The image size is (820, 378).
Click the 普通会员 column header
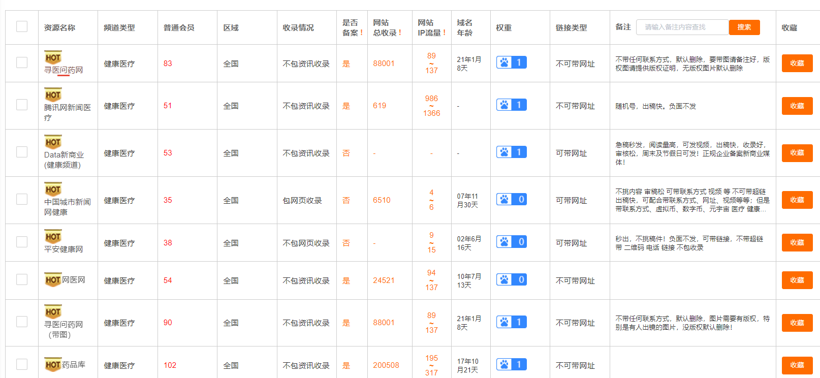click(x=179, y=27)
